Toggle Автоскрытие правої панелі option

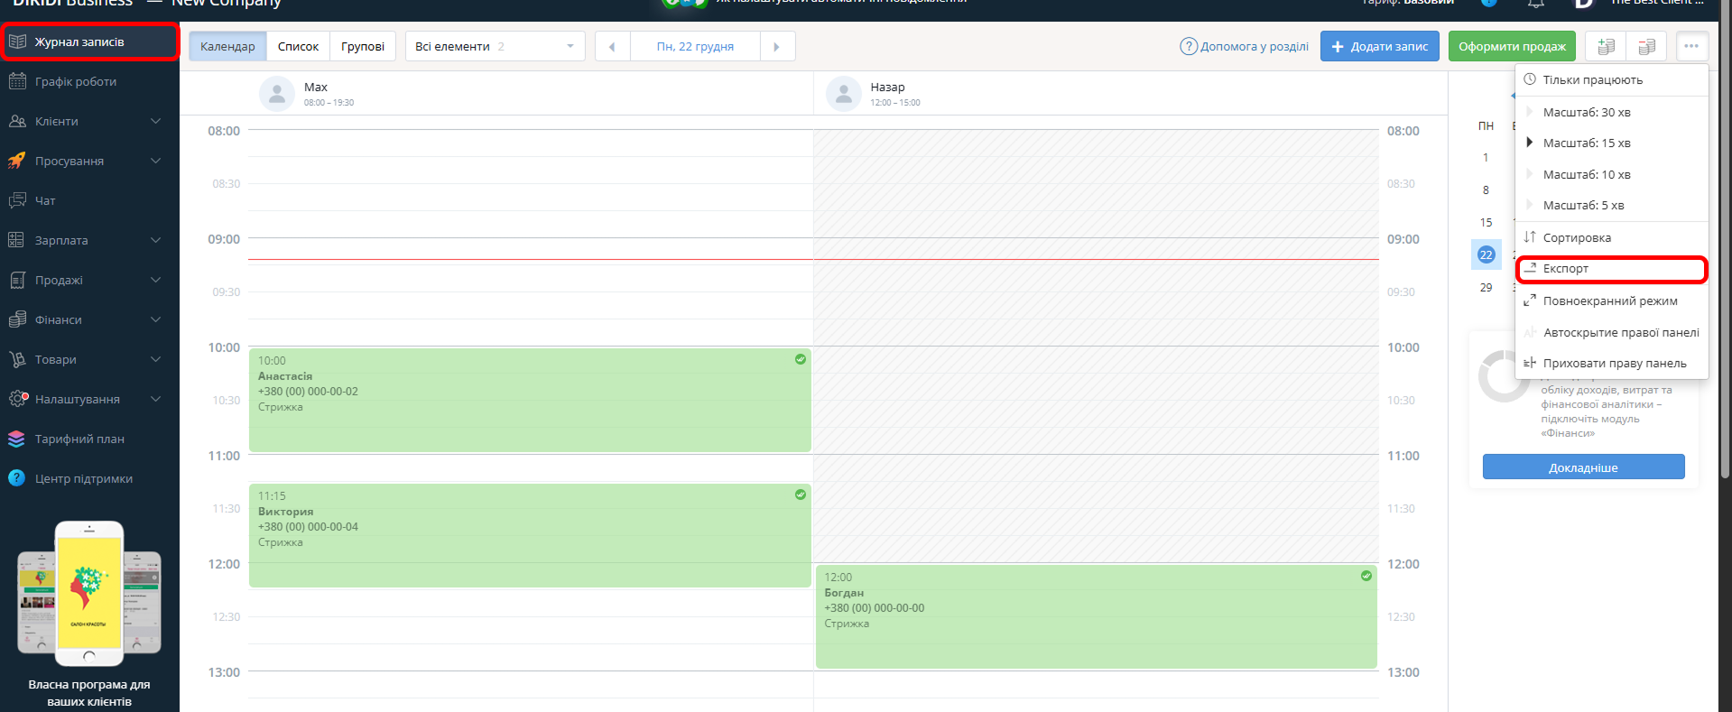point(1620,332)
